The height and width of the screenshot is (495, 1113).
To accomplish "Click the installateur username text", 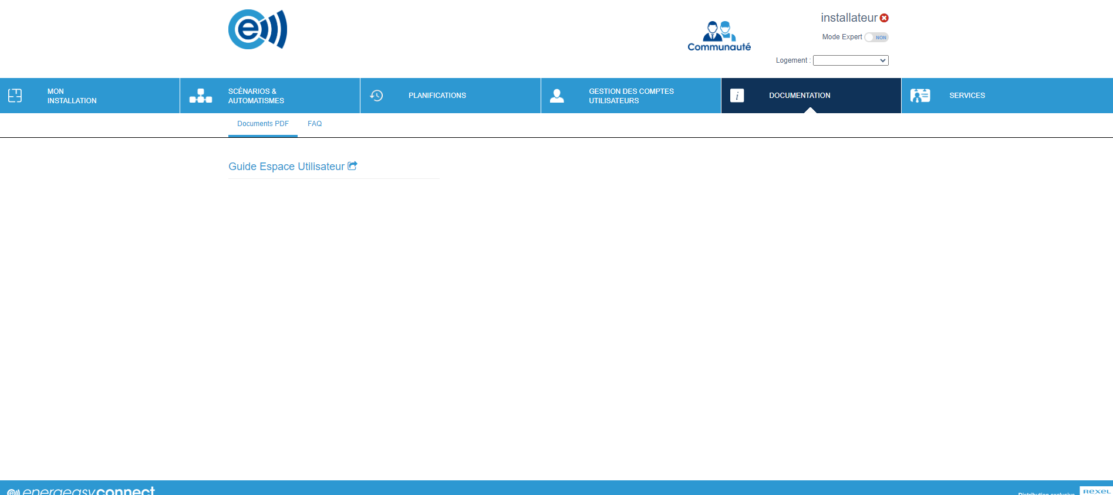I will 849,18.
